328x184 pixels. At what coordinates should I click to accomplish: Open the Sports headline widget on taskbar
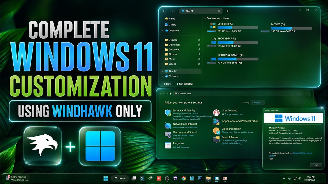pos(17,178)
